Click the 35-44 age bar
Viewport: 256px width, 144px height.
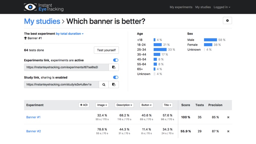[157, 54]
